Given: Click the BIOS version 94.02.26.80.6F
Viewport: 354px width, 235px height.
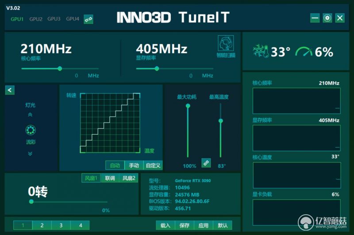Looking at the screenshot, I should [x=192, y=201].
